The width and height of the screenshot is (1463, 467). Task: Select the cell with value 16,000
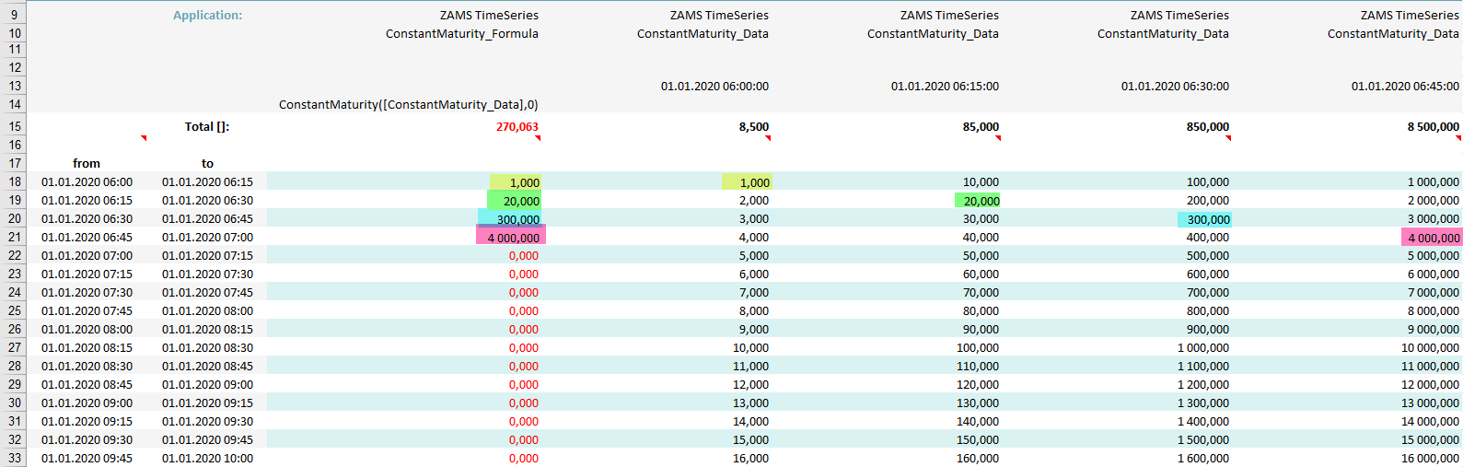(750, 458)
